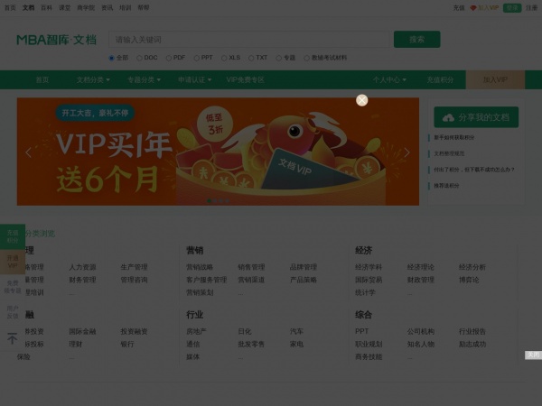Expand the 个人中心 dropdown
Image resolution: width=542 pixels, height=406 pixels.
389,79
